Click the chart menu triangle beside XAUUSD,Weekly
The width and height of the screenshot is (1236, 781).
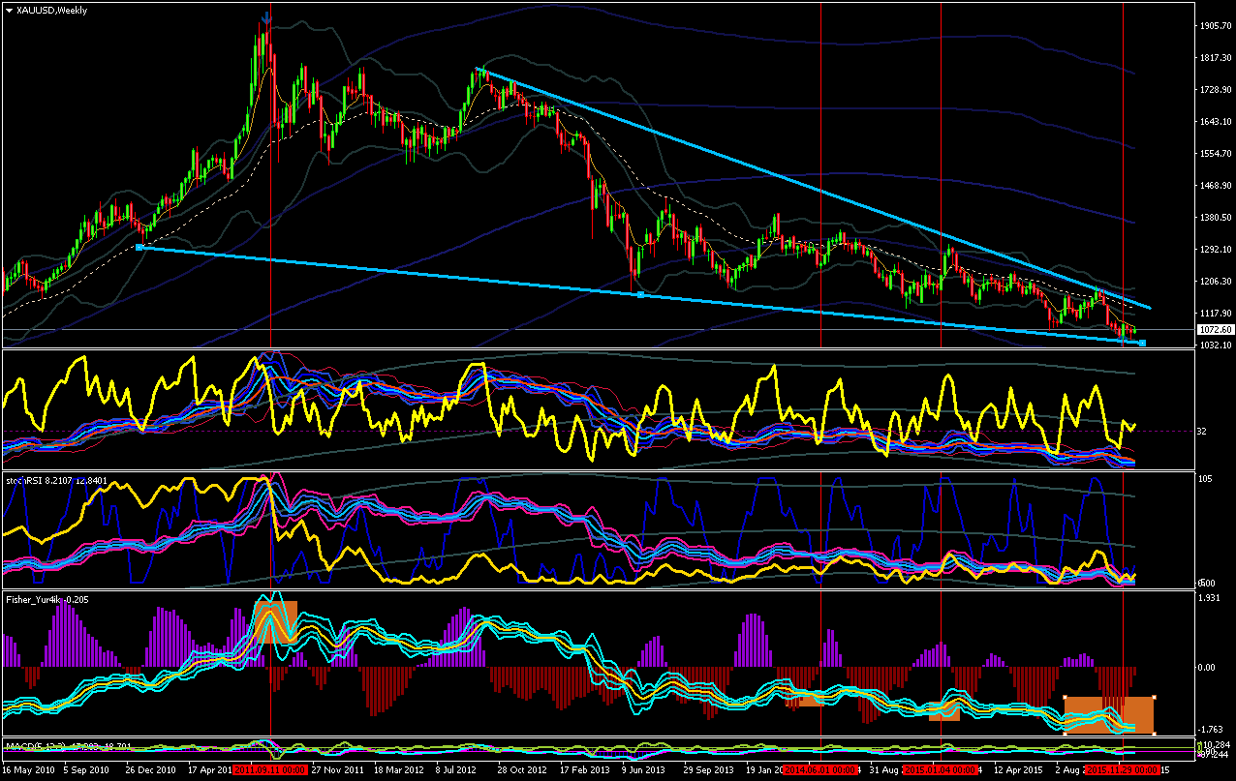pos(10,10)
